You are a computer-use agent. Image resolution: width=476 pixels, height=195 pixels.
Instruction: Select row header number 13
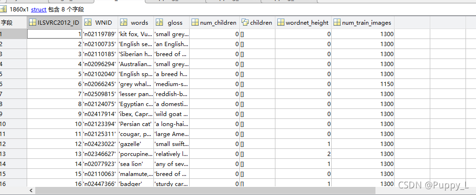(13, 154)
